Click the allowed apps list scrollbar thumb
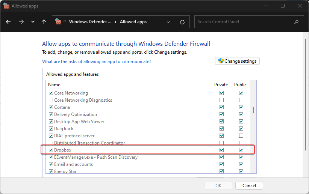 (x=253, y=110)
